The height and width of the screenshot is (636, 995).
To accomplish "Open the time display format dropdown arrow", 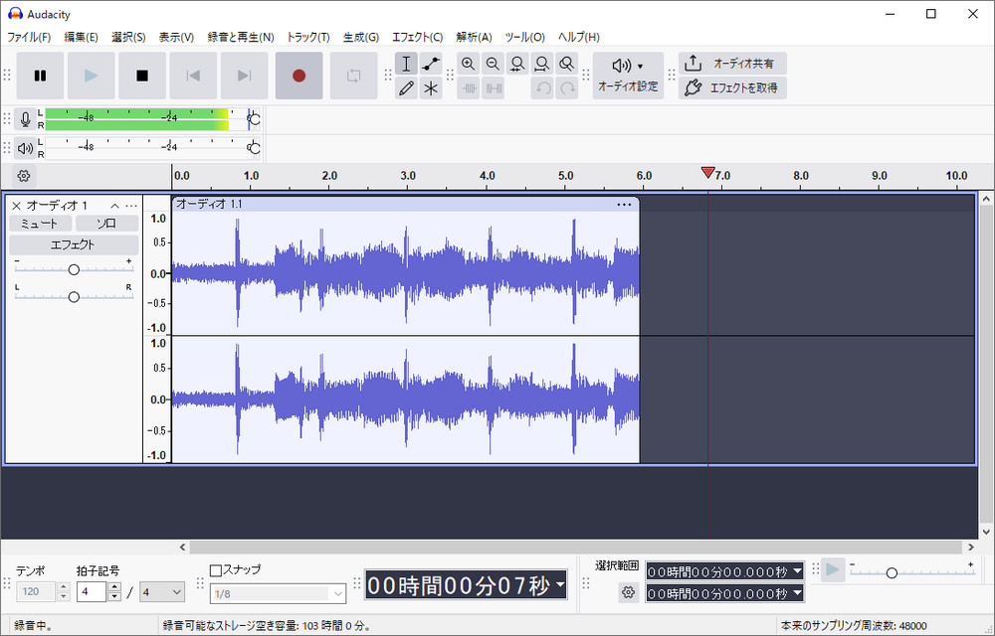I will [559, 584].
